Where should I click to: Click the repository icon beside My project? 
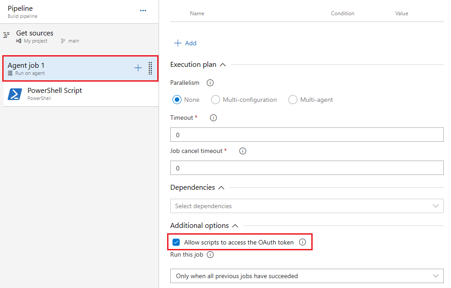coord(19,41)
